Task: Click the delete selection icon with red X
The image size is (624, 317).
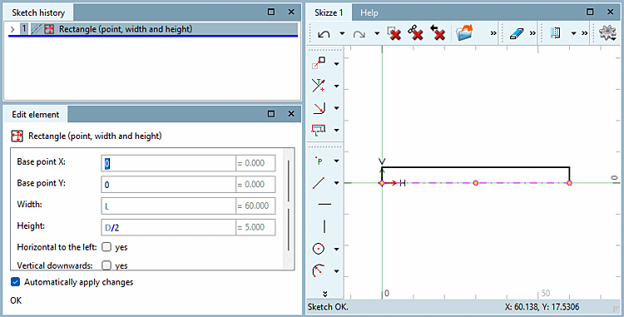Action: tap(394, 33)
